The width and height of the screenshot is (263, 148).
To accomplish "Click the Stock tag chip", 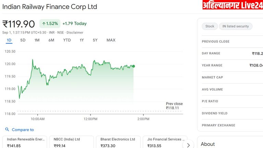I will [x=210, y=26].
